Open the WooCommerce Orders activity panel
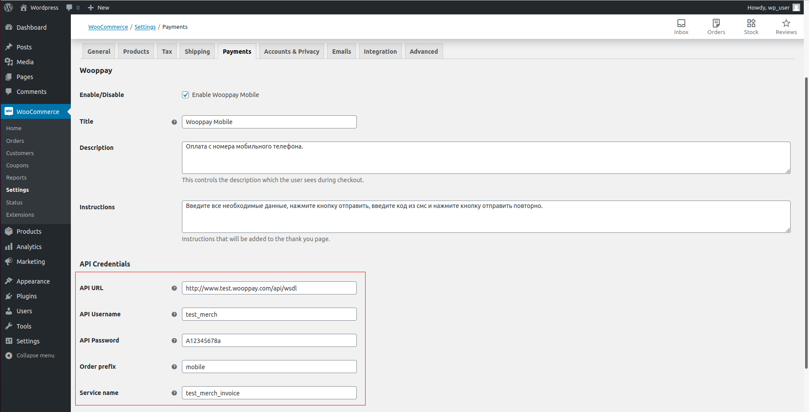809x412 pixels. pos(716,27)
